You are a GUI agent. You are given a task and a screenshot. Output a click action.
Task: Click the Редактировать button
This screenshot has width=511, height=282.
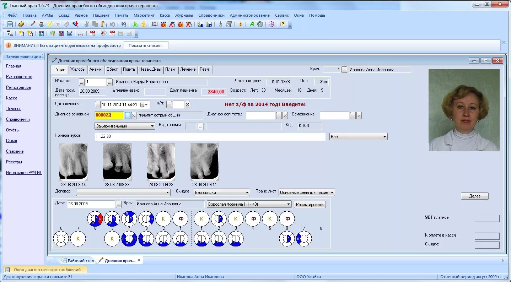(x=310, y=204)
